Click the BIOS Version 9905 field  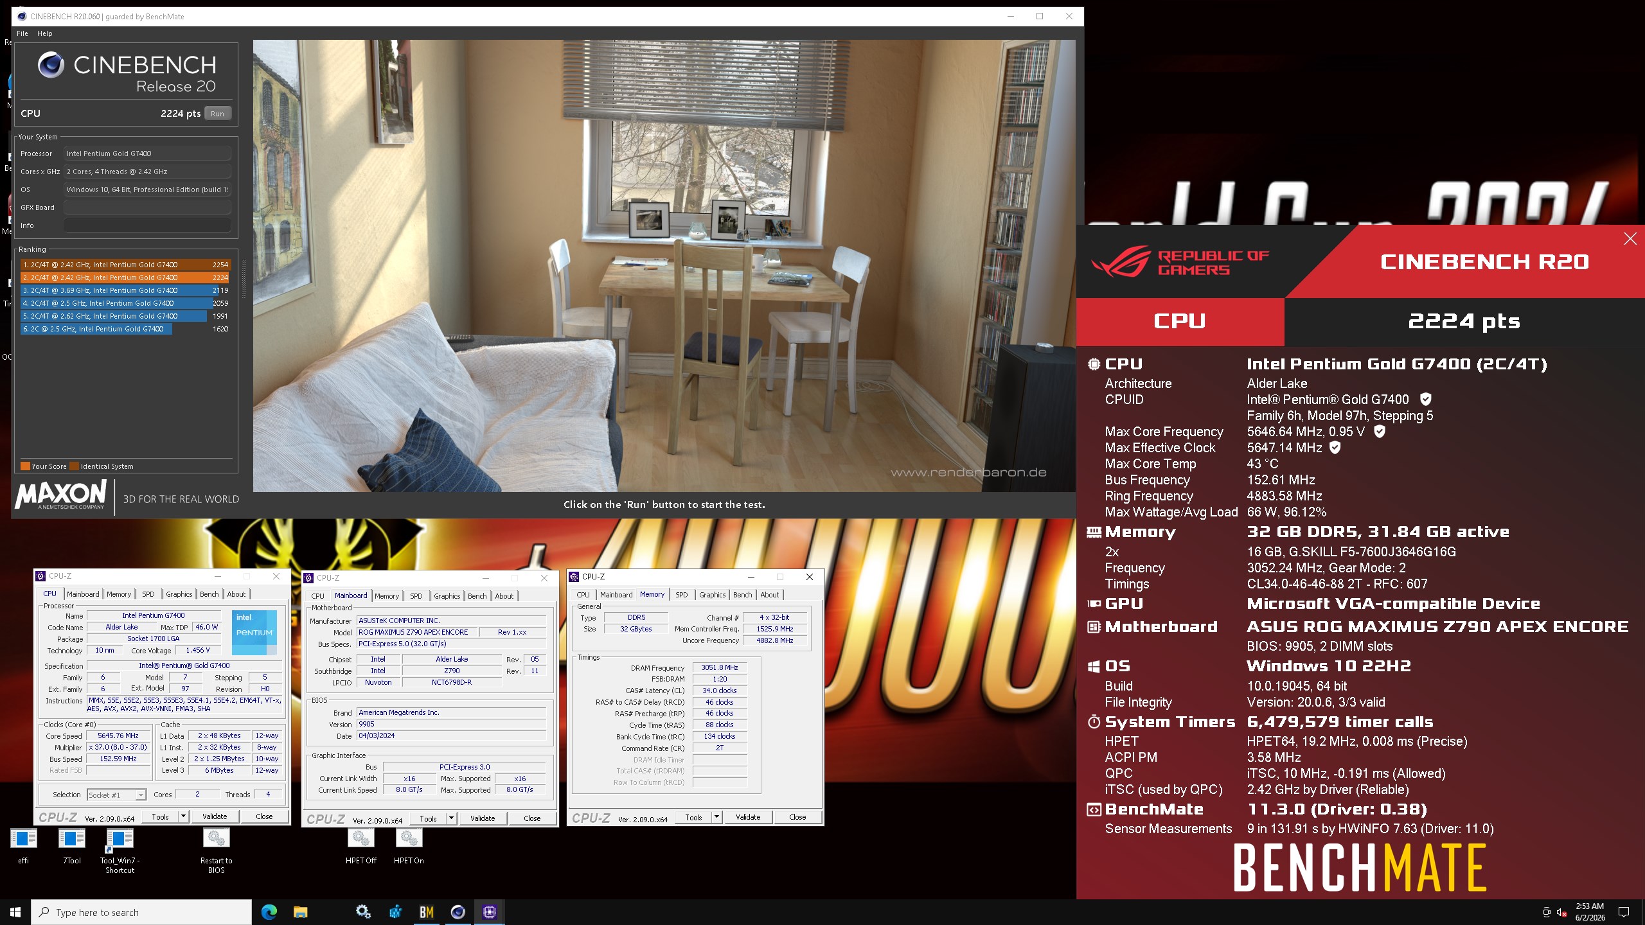pyautogui.click(x=452, y=724)
